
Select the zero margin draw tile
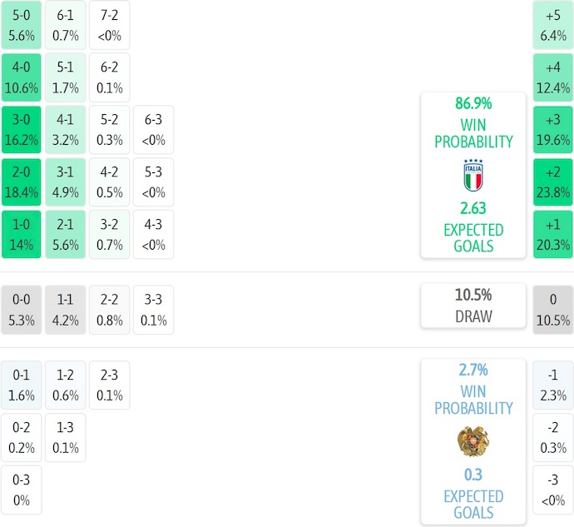(553, 310)
